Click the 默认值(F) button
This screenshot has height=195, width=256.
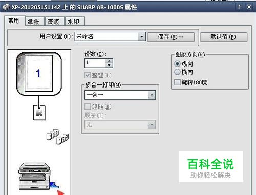point(223,37)
